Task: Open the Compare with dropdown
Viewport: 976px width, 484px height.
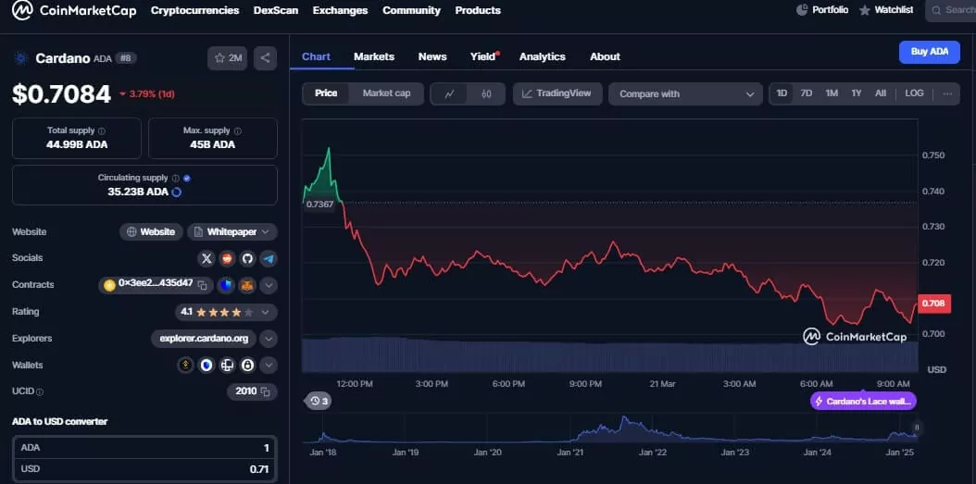Action: point(685,94)
